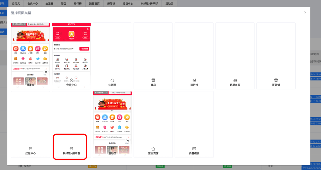Select the 跑腿首页 delivery scooter icon
The image size is (321, 170).
tap(235, 80)
